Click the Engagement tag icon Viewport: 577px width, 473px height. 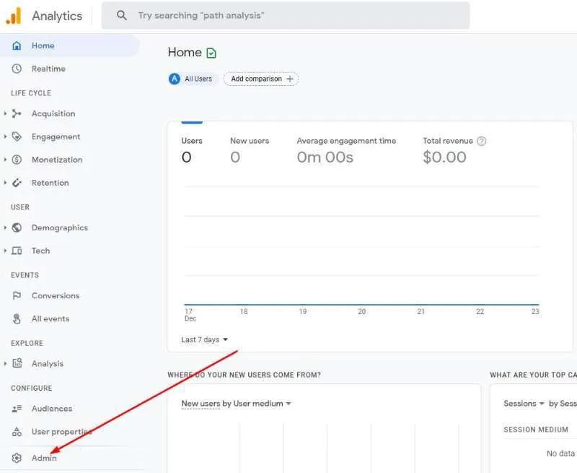[17, 136]
